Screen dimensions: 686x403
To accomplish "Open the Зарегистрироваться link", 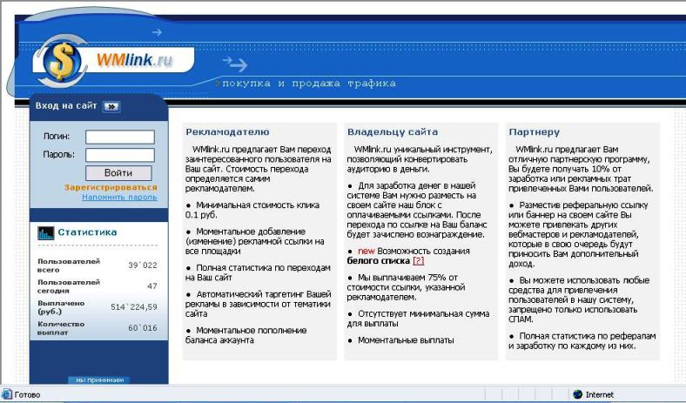I will [111, 187].
